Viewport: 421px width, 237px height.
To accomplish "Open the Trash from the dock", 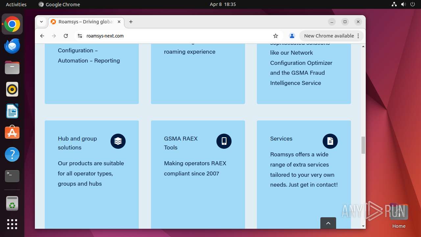I will [x=12, y=203].
